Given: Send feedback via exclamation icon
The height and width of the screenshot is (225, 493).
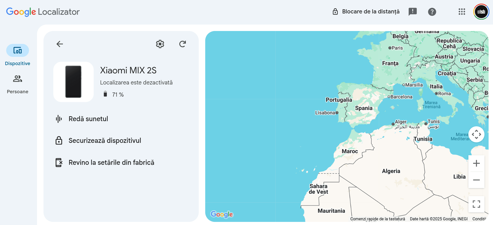Looking at the screenshot, I should point(413,12).
